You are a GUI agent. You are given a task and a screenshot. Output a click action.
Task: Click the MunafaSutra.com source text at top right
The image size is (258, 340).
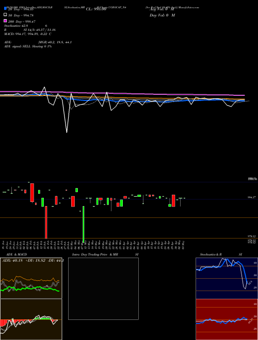[188, 7]
